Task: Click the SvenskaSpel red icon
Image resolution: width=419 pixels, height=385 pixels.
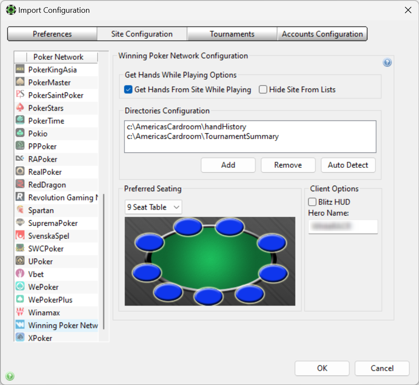Action: [x=20, y=235]
